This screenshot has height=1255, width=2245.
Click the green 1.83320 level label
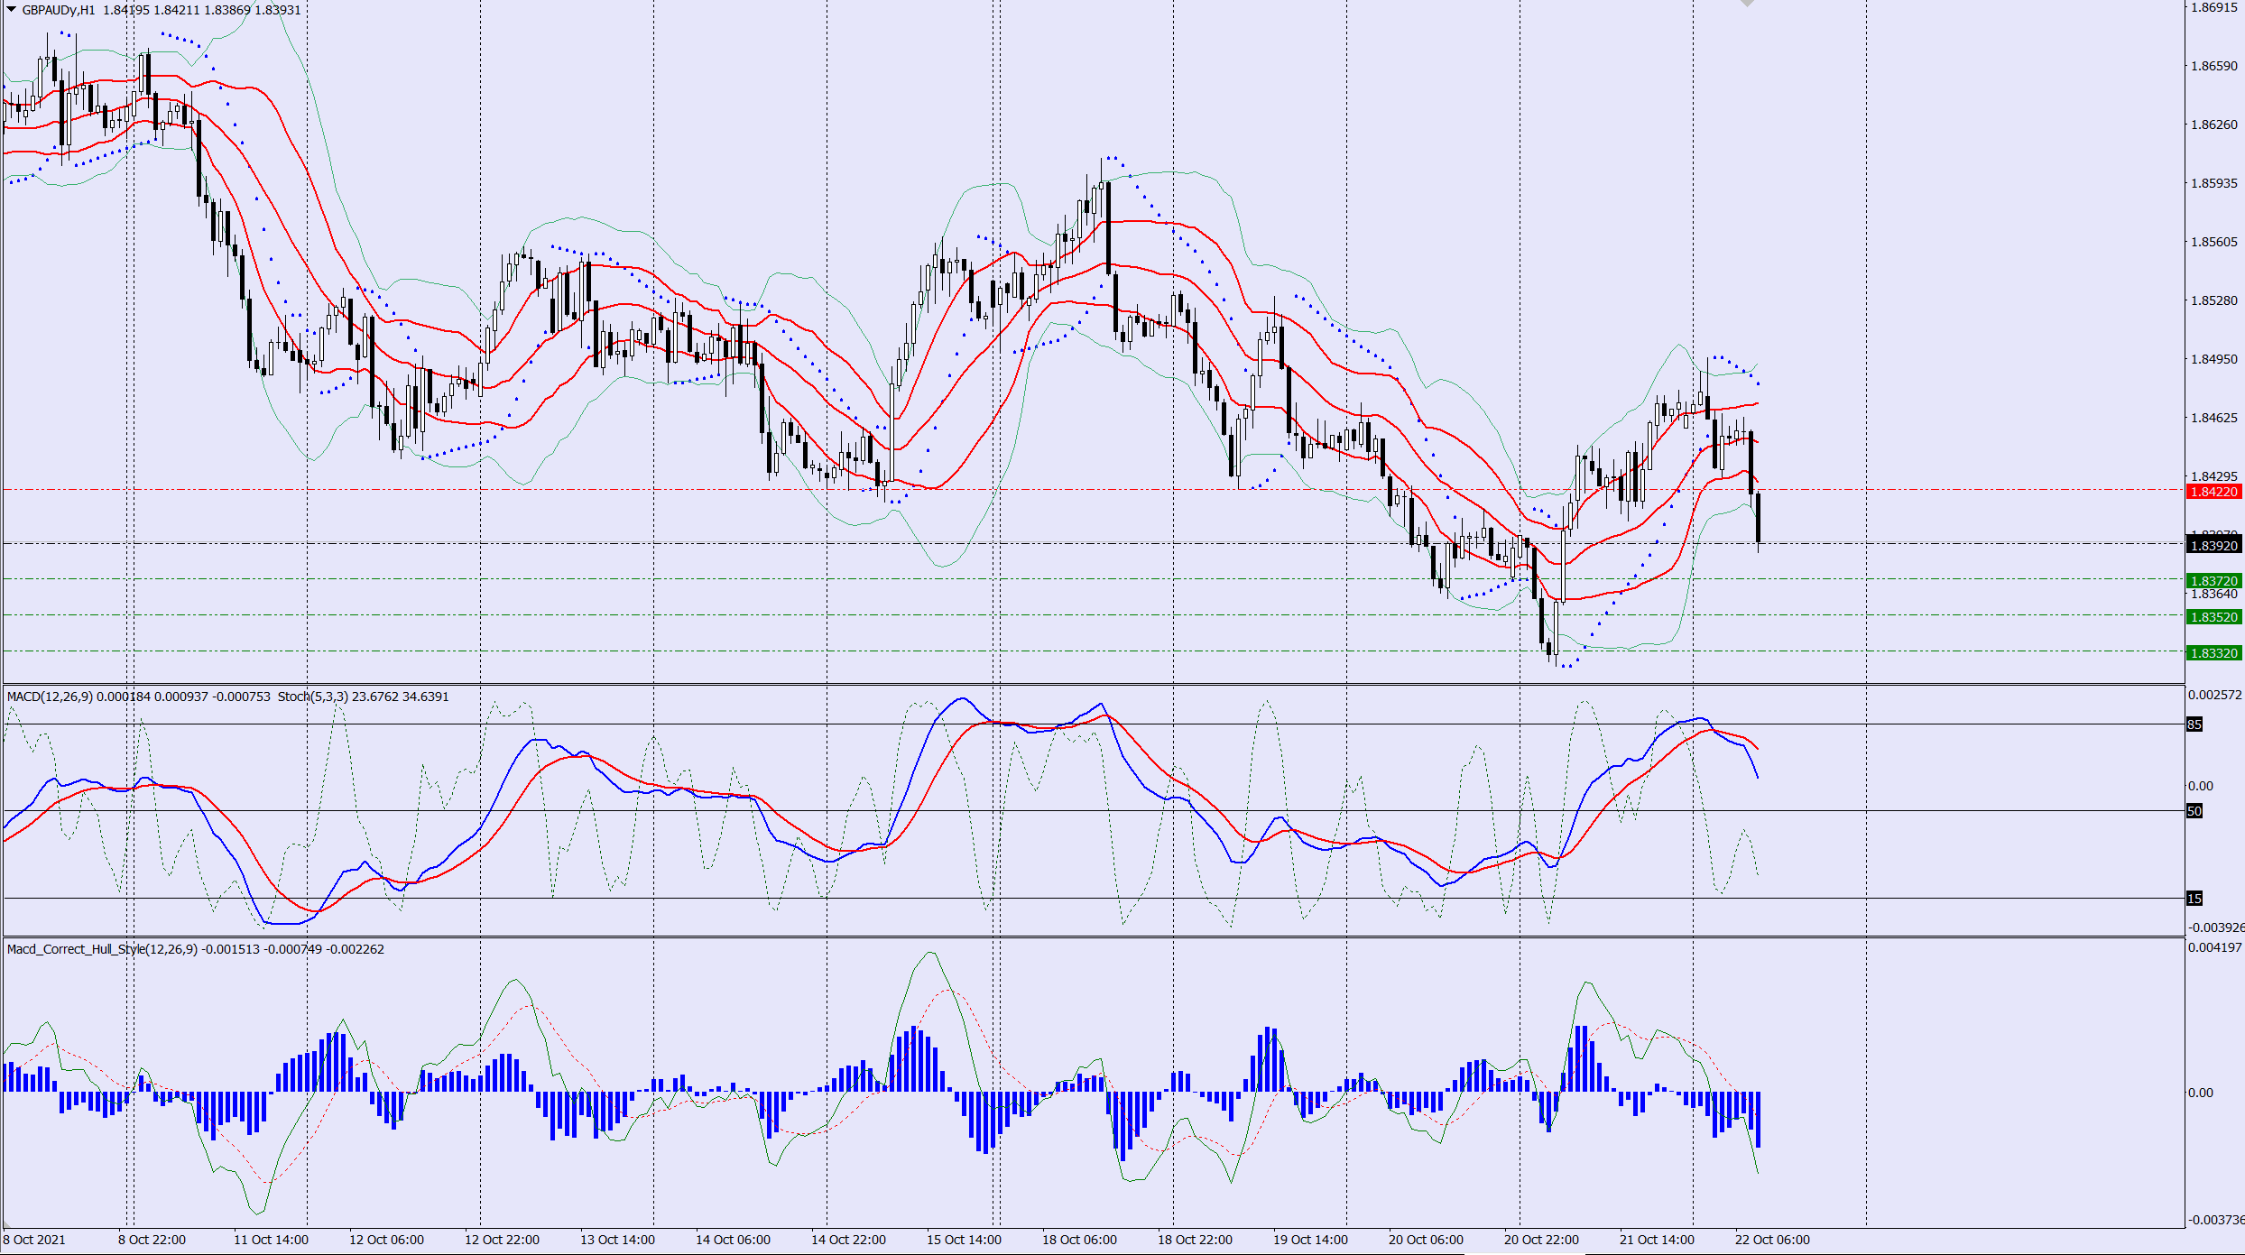pos(2214,653)
